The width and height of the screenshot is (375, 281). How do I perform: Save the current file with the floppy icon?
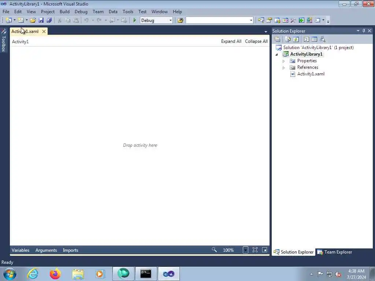[x=41, y=20]
